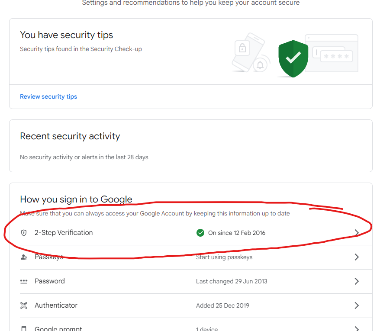
Task: Click the Authenticator QR code icon
Action: coord(24,305)
